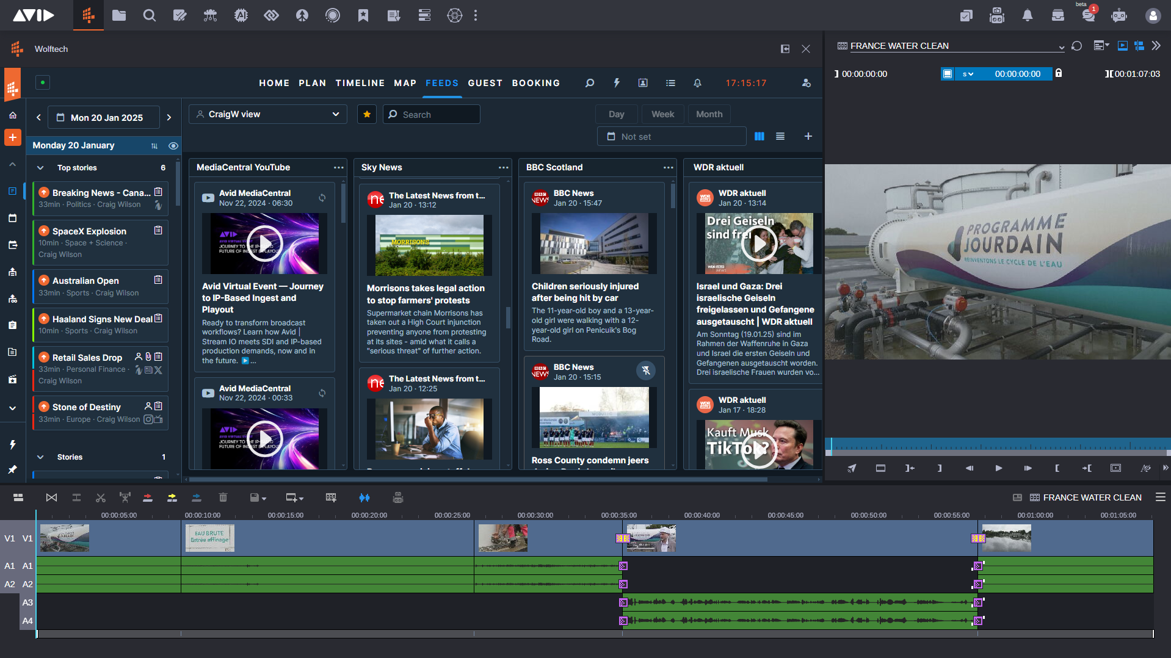This screenshot has width=1171, height=658.
Task: Click the eye visibility toggle beside Monday 20 January
Action: (173, 145)
